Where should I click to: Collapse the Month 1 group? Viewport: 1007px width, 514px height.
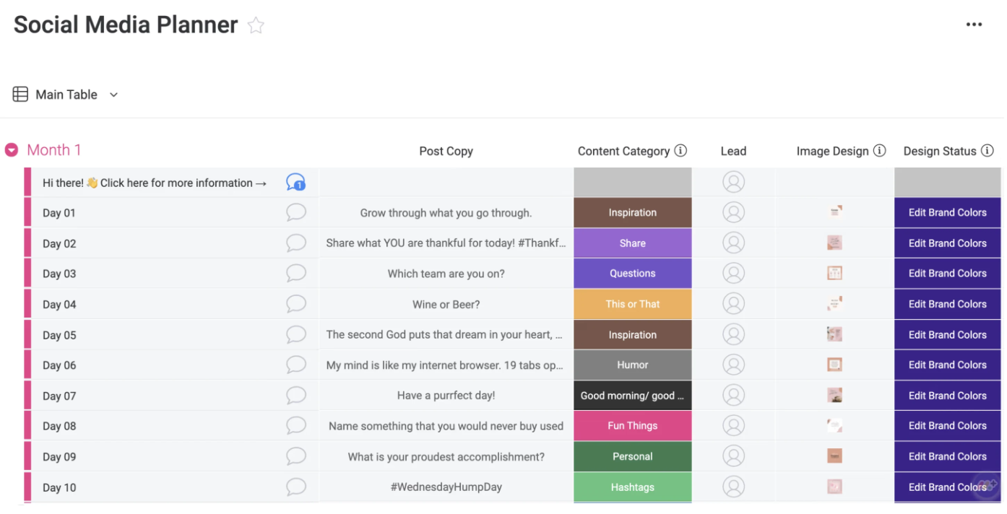[x=12, y=150]
